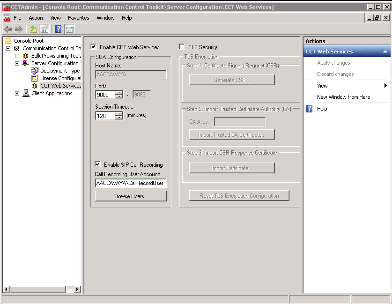
Task: Click the Client Applications computer icon
Action: tap(26, 93)
